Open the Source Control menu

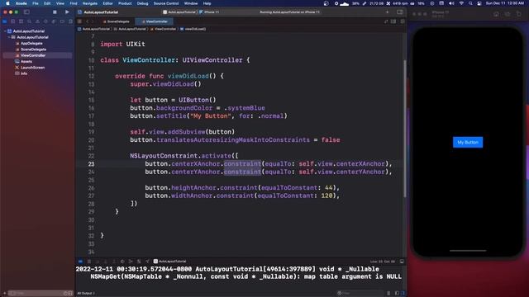(166, 3)
